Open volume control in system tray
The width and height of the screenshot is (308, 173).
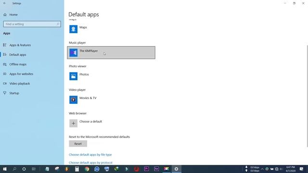pos(281,169)
